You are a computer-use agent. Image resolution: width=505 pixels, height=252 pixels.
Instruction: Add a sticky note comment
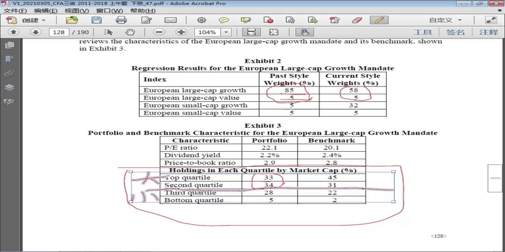[224, 20]
